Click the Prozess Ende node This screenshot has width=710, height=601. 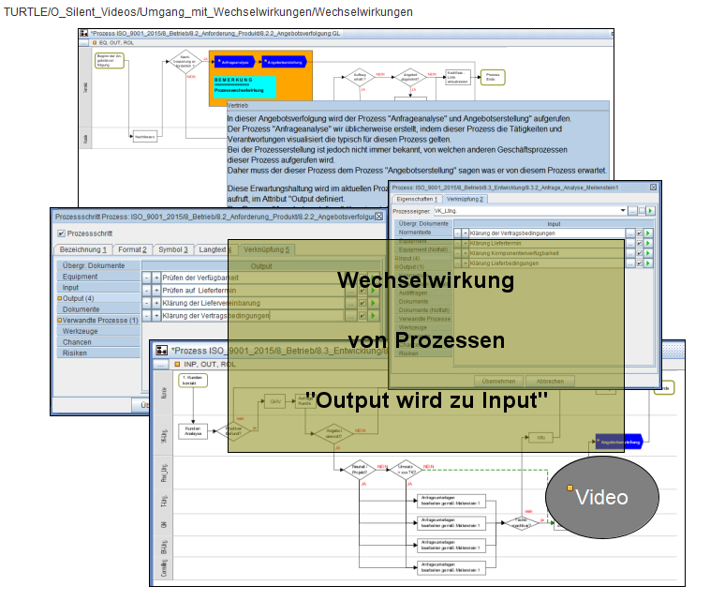[492, 77]
